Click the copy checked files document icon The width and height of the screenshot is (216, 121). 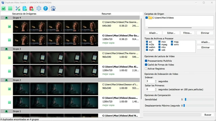[x=25, y=8]
